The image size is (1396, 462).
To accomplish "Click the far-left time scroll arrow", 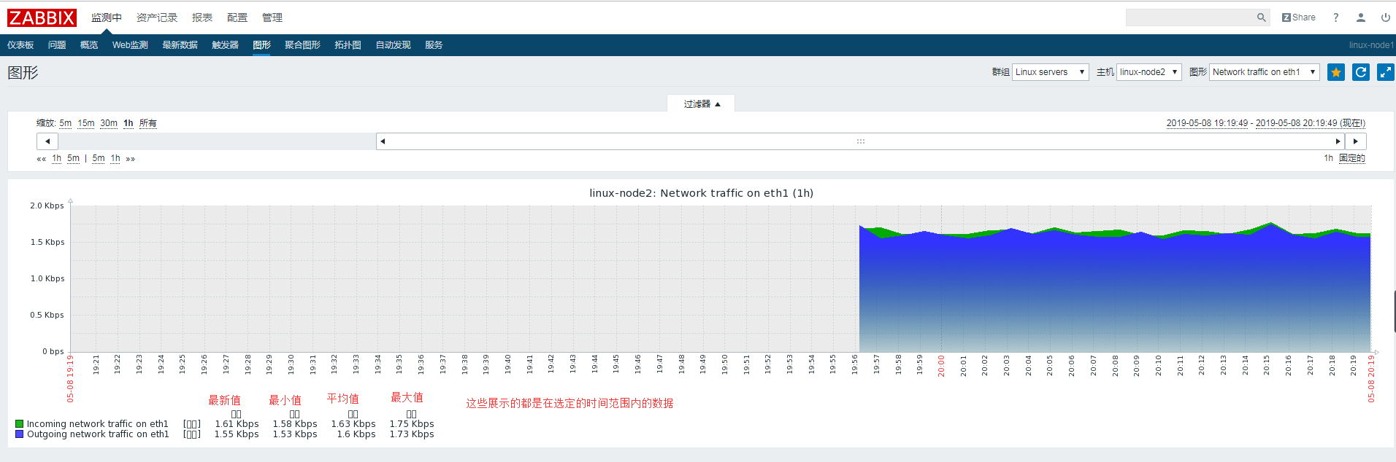I will point(47,141).
